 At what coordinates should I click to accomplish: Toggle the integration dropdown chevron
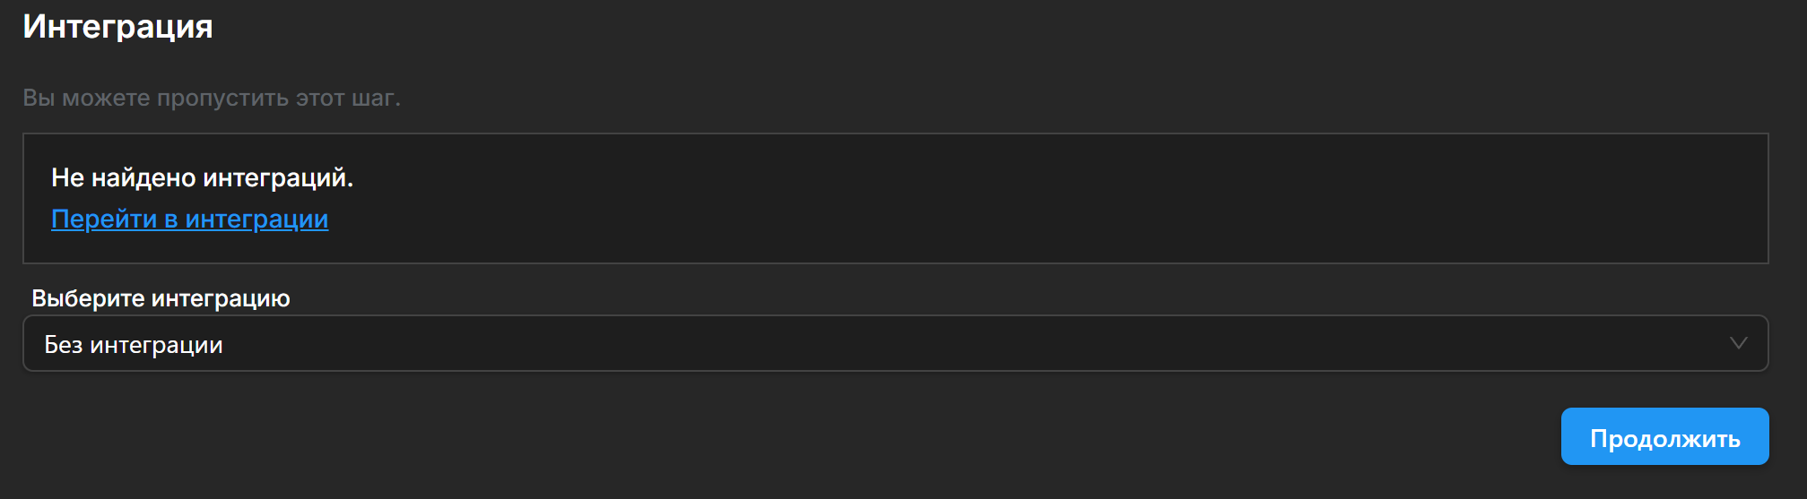pyautogui.click(x=1738, y=344)
